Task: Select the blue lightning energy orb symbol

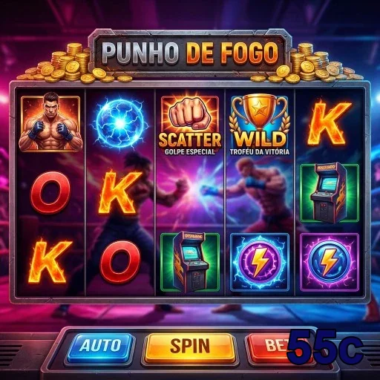Action: pos(120,124)
